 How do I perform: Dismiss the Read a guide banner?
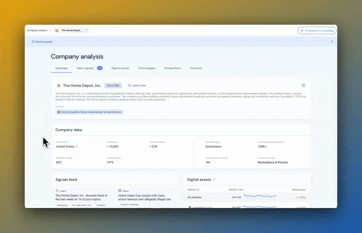[332, 42]
